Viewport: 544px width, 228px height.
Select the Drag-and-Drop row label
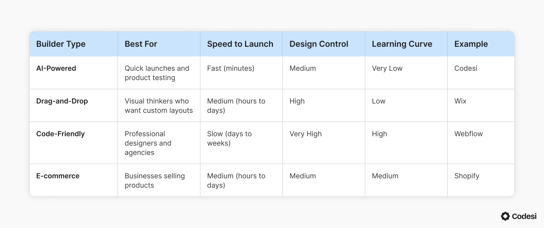pyautogui.click(x=62, y=101)
